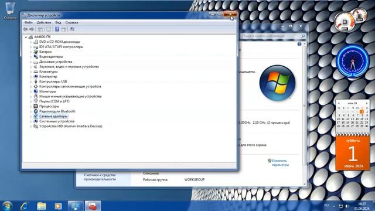Switch to the System window taskbar button
The height and width of the screenshot is (211, 375).
76,206
